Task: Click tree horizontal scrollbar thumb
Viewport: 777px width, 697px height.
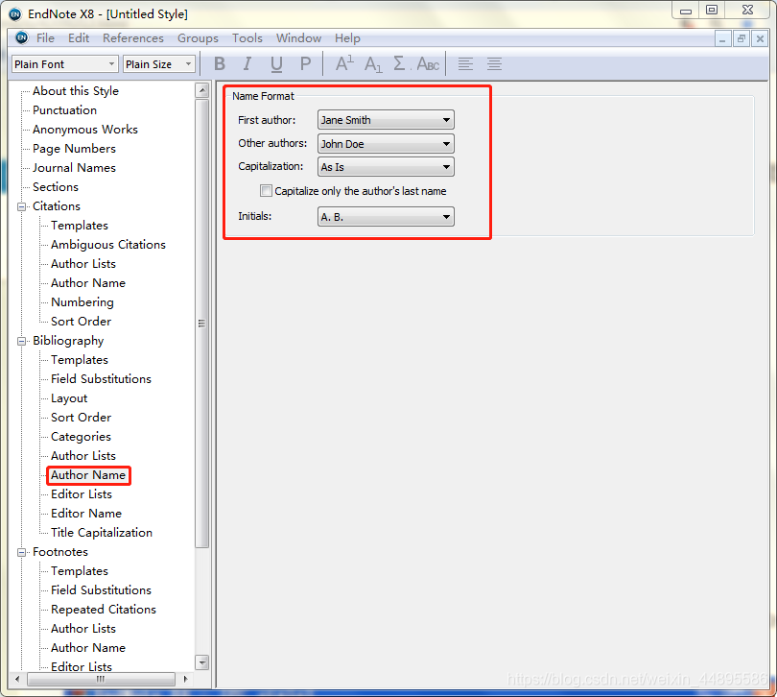Action: click(x=101, y=679)
